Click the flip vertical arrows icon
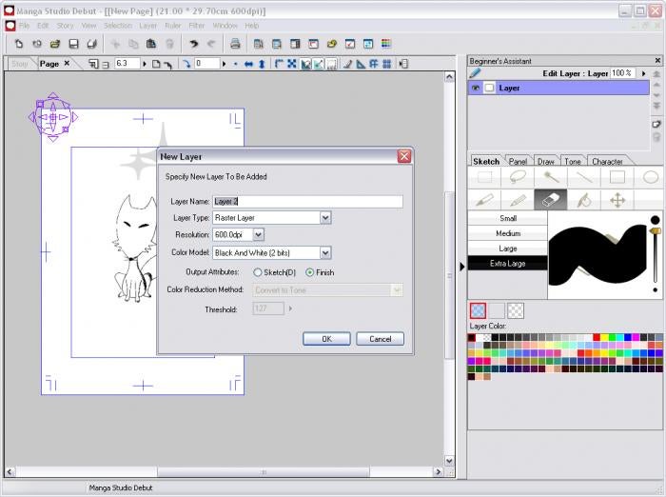 (x=262, y=64)
